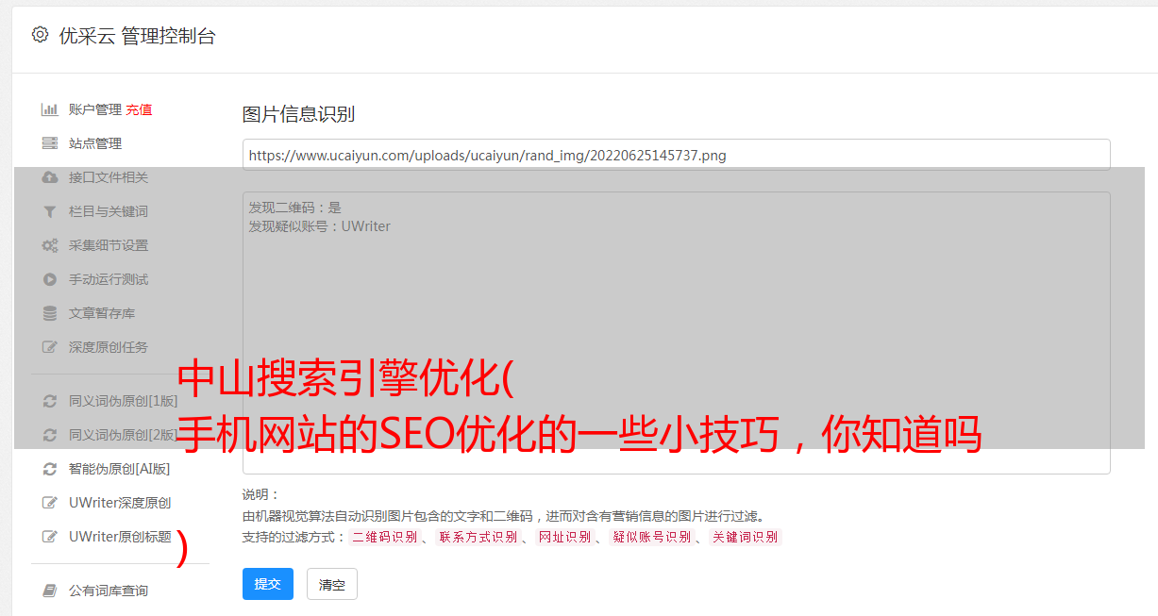The width and height of the screenshot is (1158, 616).
Task: Open UWriter原创标题 page
Action: (x=120, y=537)
